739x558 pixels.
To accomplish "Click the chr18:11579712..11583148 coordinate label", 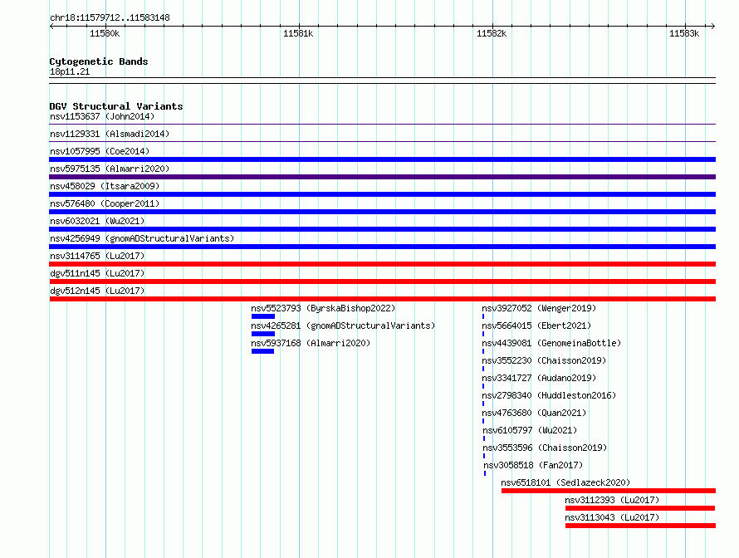I will 110,18.
